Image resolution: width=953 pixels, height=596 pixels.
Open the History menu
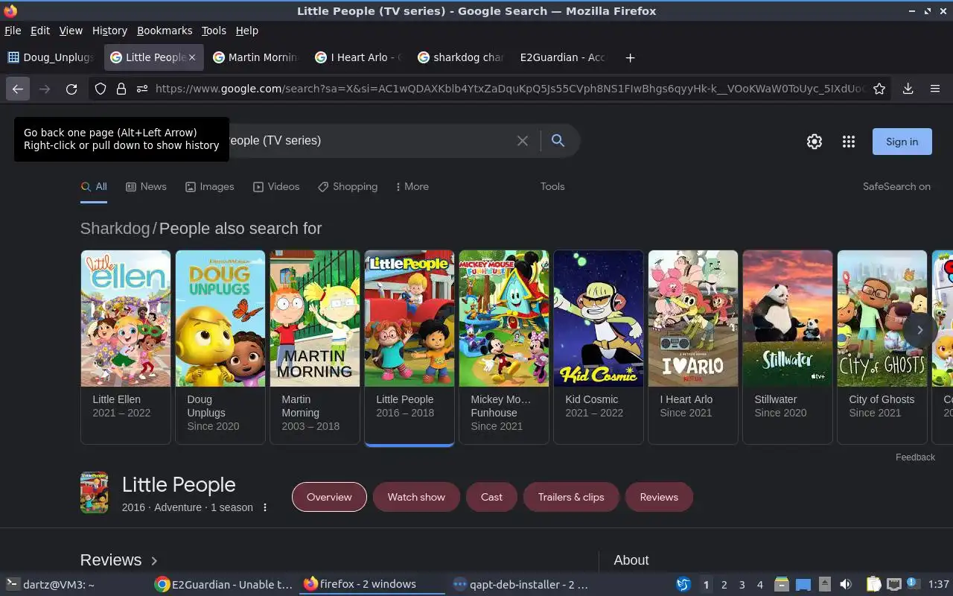(x=109, y=31)
